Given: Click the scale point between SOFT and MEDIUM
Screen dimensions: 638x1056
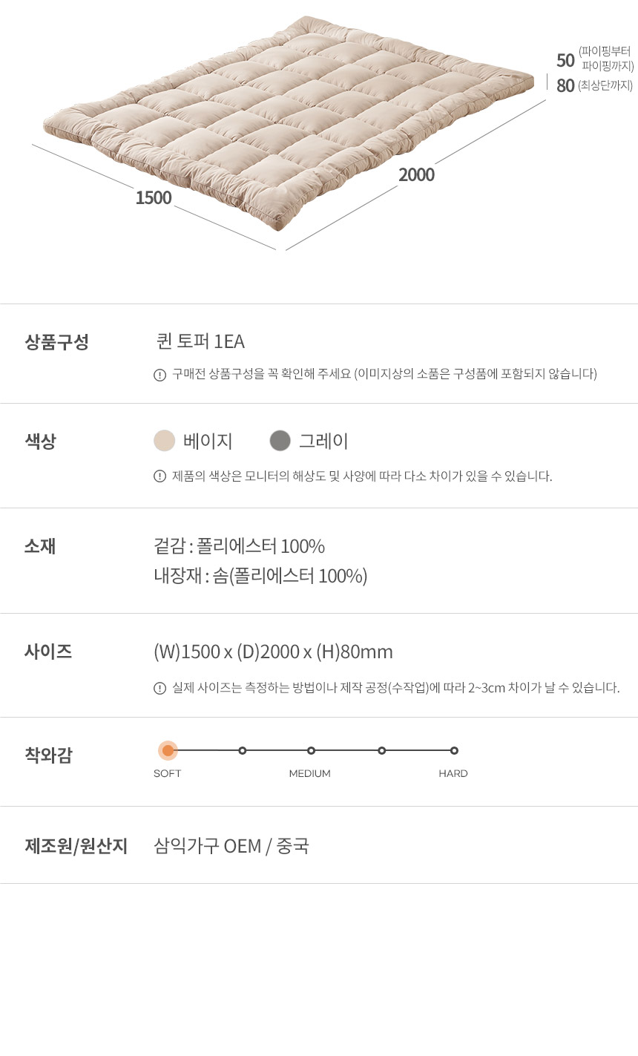Looking at the screenshot, I should [243, 750].
